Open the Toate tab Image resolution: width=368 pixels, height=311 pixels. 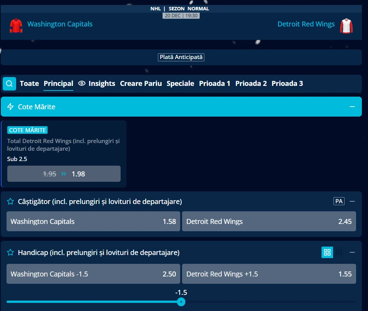tap(29, 84)
